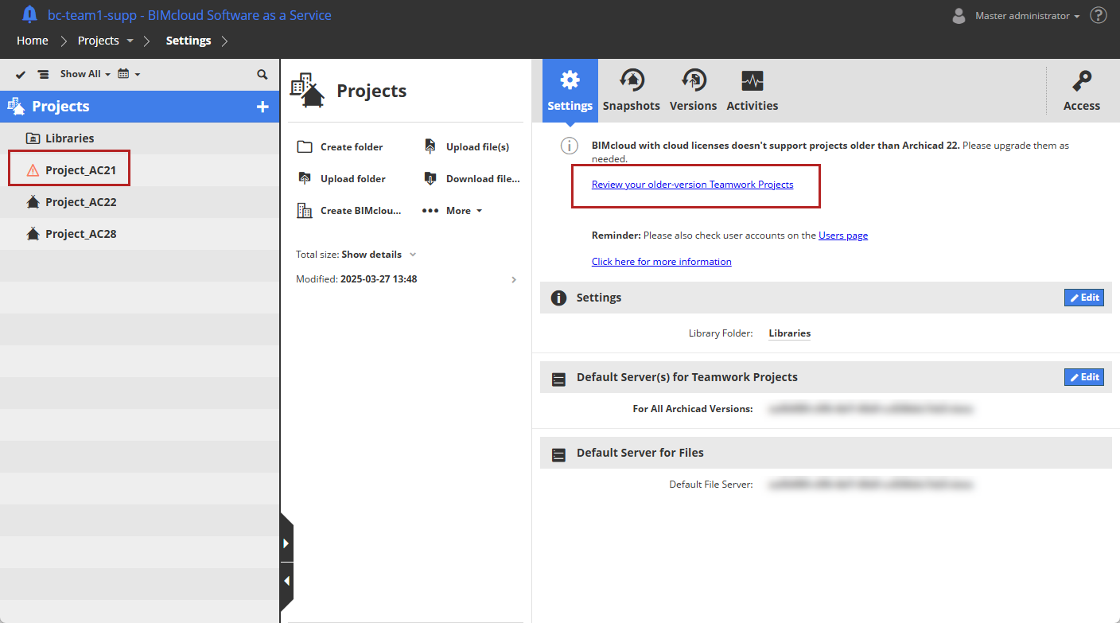Expand the panel using the right arrow handle

(x=287, y=543)
